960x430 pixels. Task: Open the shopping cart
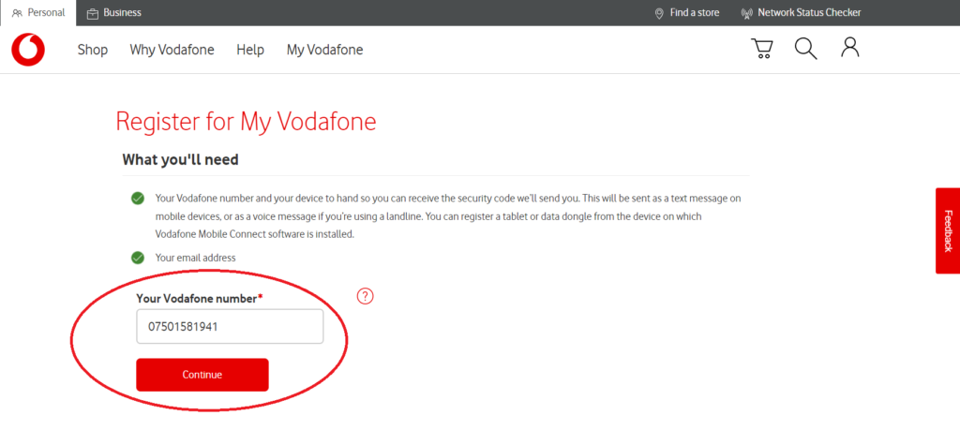pos(762,49)
